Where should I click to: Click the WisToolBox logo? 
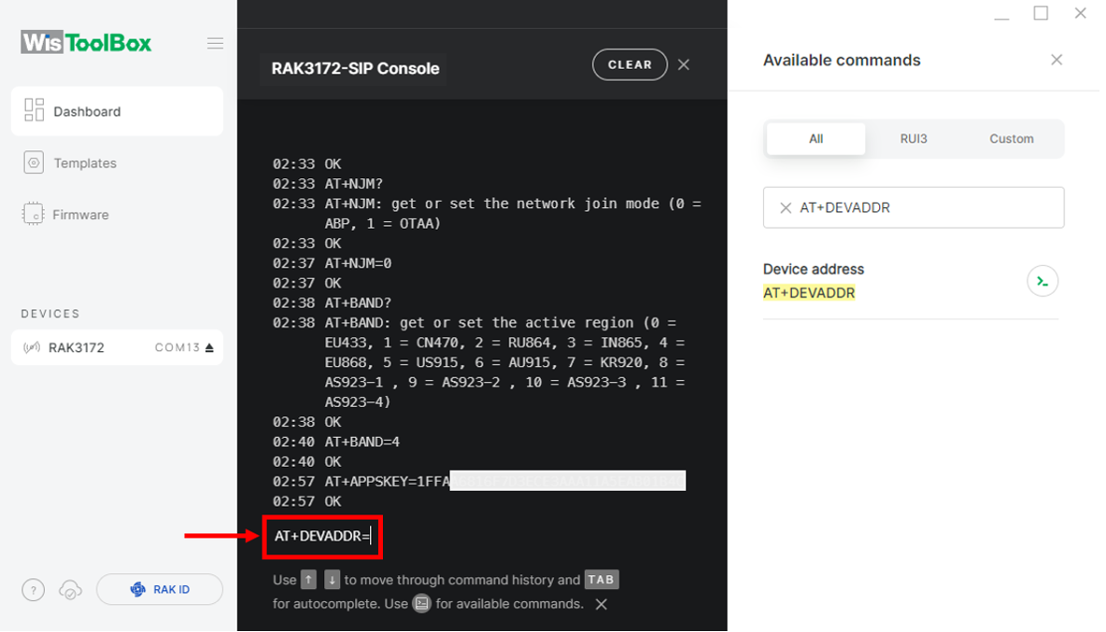click(86, 43)
